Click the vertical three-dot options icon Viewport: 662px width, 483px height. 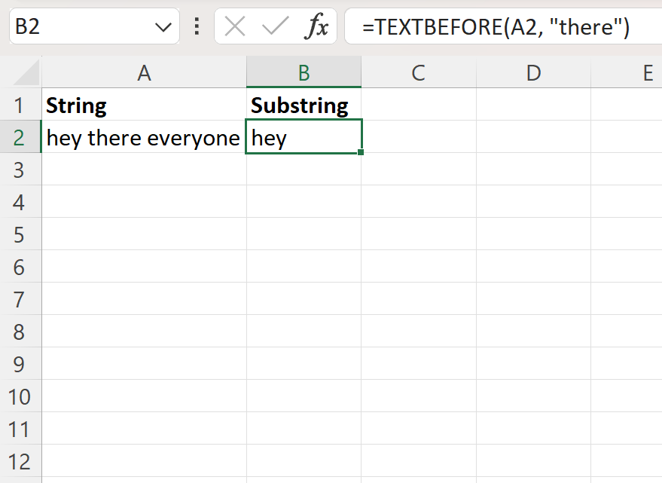[x=196, y=26]
